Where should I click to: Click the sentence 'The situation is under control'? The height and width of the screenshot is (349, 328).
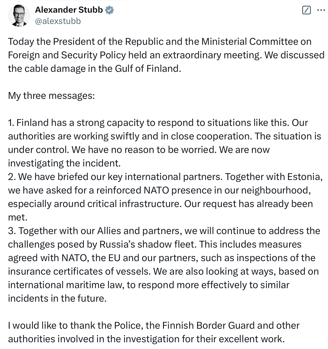tap(287, 136)
